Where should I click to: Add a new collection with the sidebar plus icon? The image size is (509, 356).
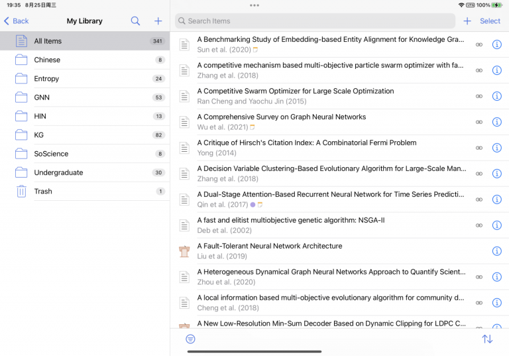pos(158,21)
